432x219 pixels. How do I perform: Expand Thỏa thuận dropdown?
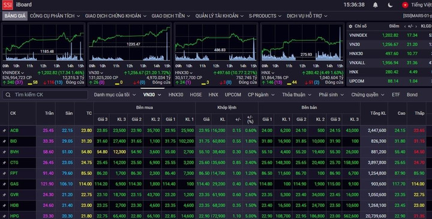[x=297, y=95]
